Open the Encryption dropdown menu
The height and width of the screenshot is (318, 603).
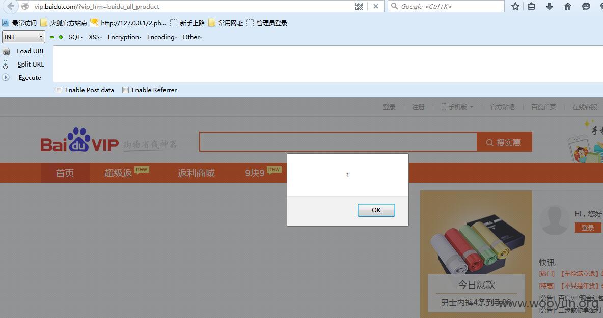pyautogui.click(x=125, y=37)
